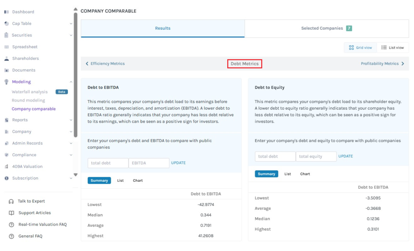Click the 409A Valuation chart icon

click(6, 166)
